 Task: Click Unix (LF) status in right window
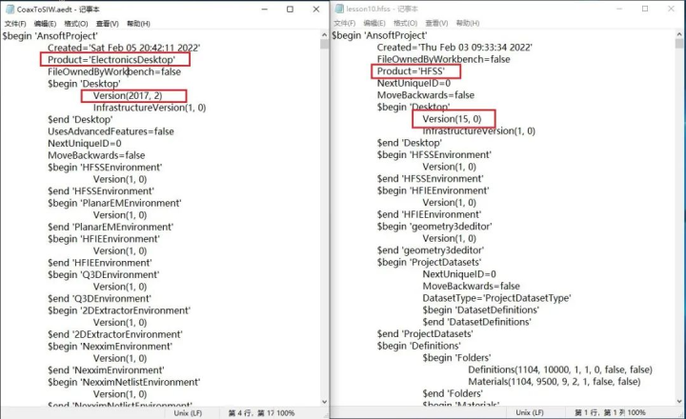tap(530, 412)
